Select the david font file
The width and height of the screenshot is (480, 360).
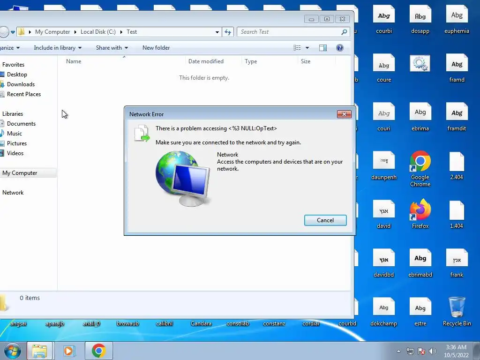[383, 214]
